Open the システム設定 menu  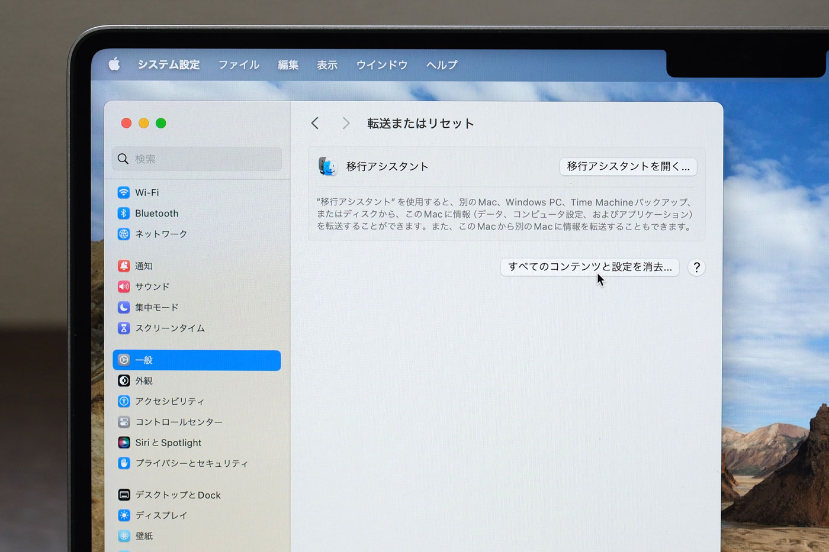tap(169, 64)
